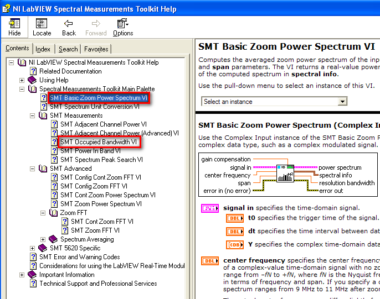Click the DBL terminal icon beside dt
This screenshot has height=299, width=380.
pyautogui.click(x=235, y=232)
